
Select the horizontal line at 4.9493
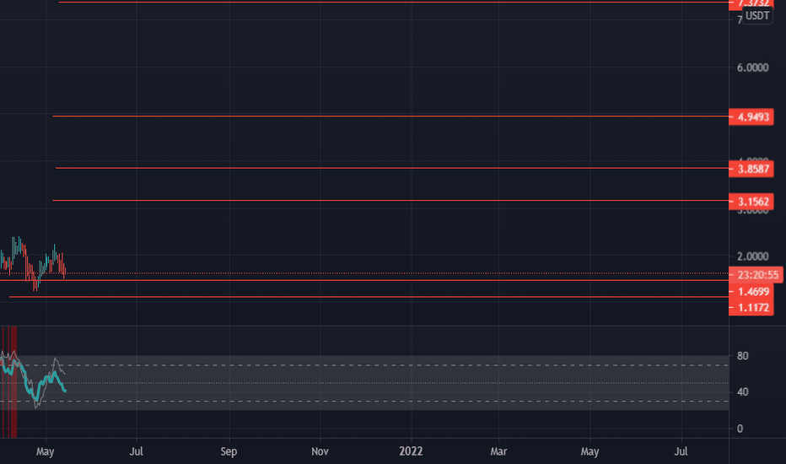[x=390, y=116]
